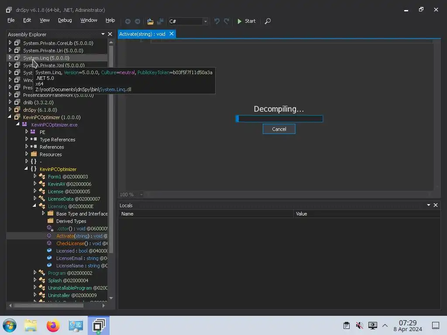Click the dnSpy (6.1.8.0) assembly icon
The height and width of the screenshot is (335, 447).
pyautogui.click(x=17, y=109)
